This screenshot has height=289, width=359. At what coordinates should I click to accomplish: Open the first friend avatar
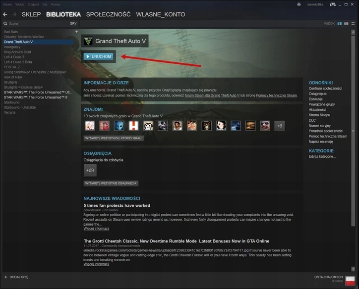[x=90, y=126]
